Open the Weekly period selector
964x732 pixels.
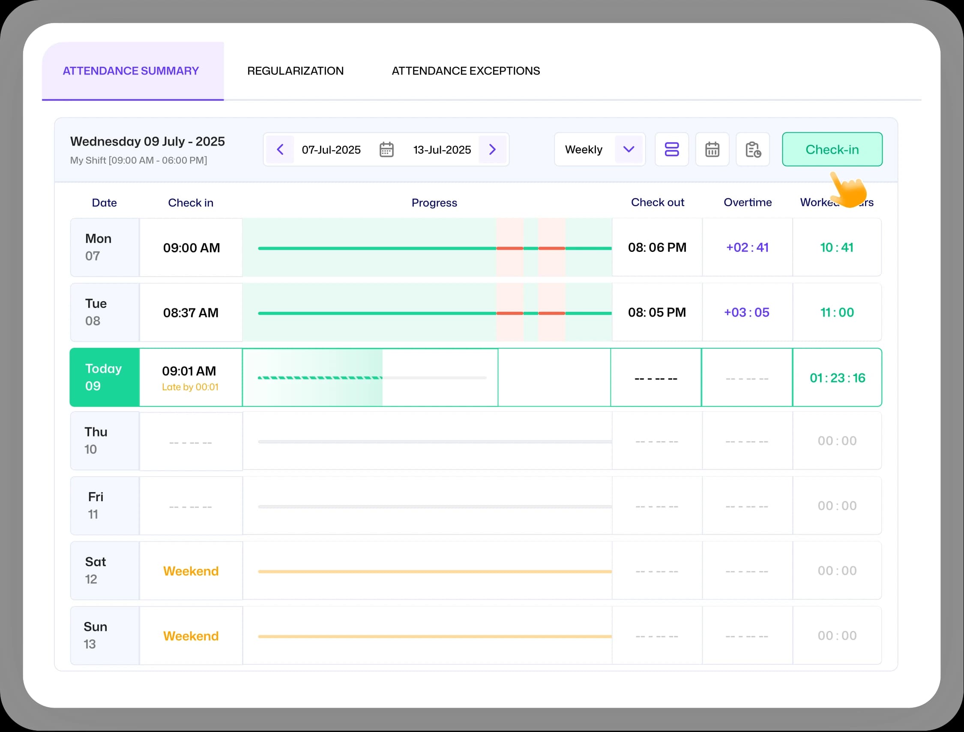[584, 149]
